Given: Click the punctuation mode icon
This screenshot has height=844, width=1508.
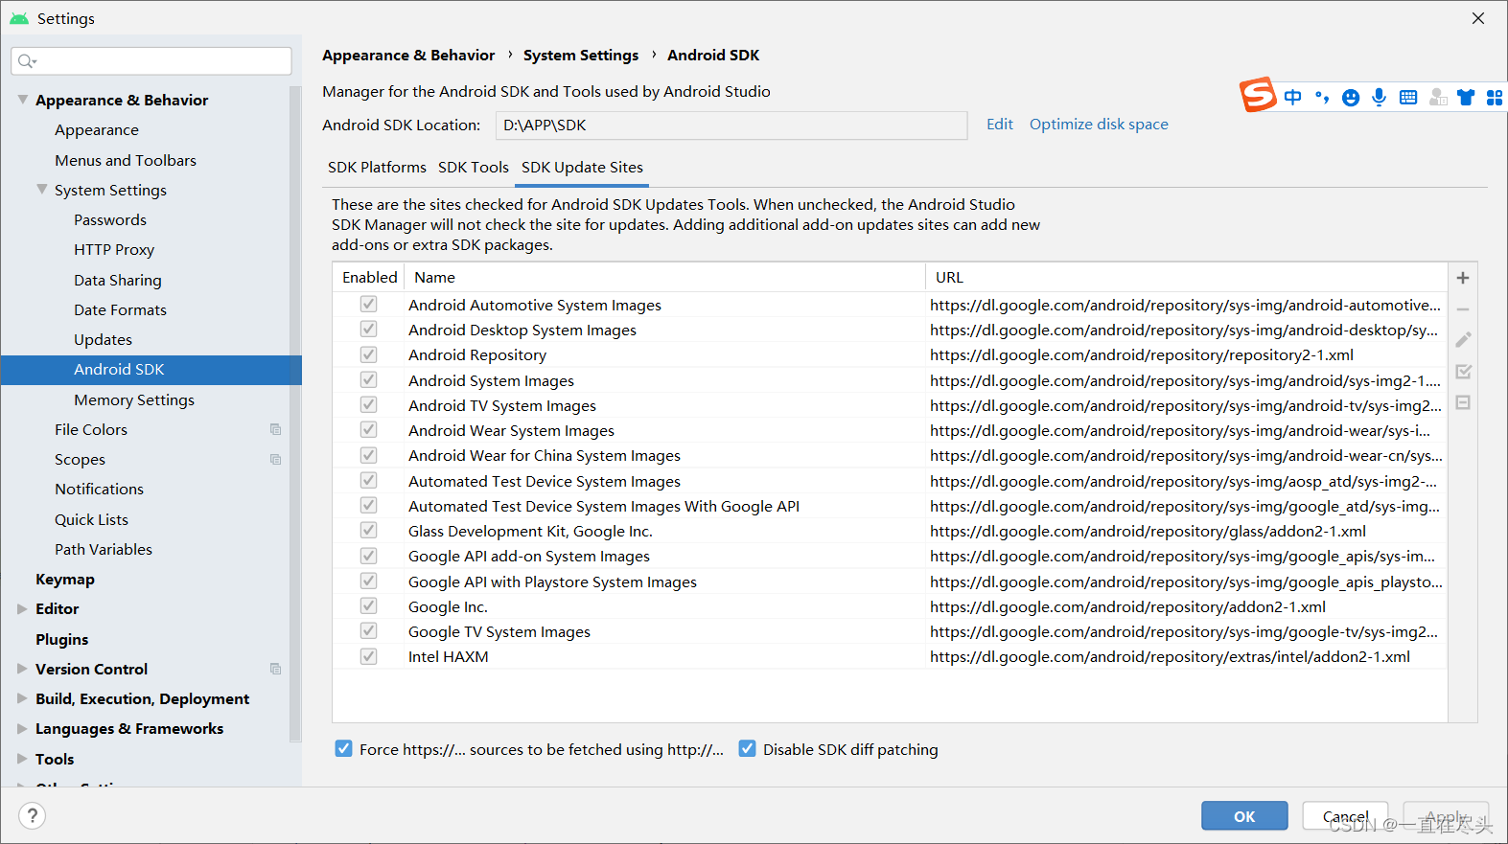Looking at the screenshot, I should click(1322, 97).
